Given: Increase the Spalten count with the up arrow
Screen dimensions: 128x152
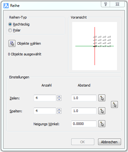Looking at the screenshot, I should [x=59, y=109].
